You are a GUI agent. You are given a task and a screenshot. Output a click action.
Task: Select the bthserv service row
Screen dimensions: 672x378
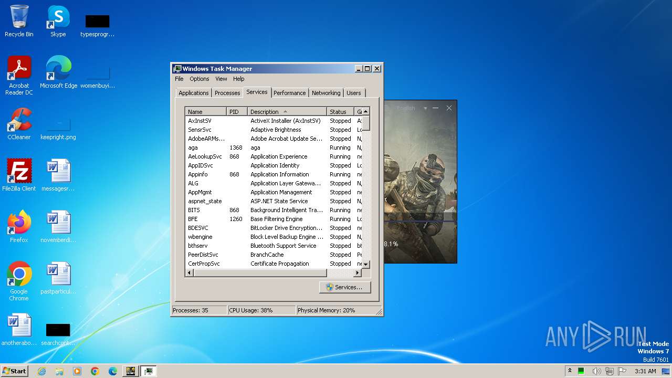tap(274, 246)
